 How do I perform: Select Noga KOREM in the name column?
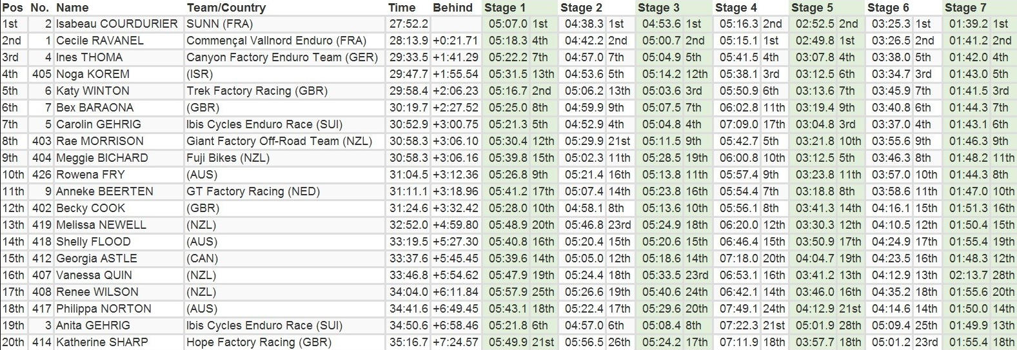coord(93,74)
